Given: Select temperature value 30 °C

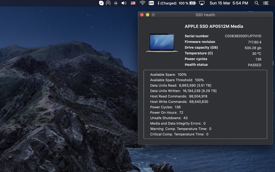Looking at the screenshot, I should [x=256, y=54].
